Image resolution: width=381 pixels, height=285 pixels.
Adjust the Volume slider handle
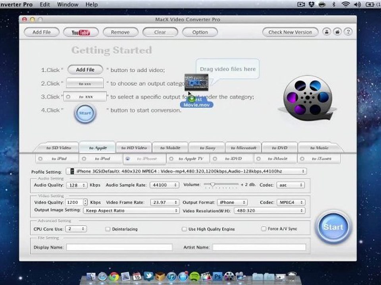tap(213, 185)
